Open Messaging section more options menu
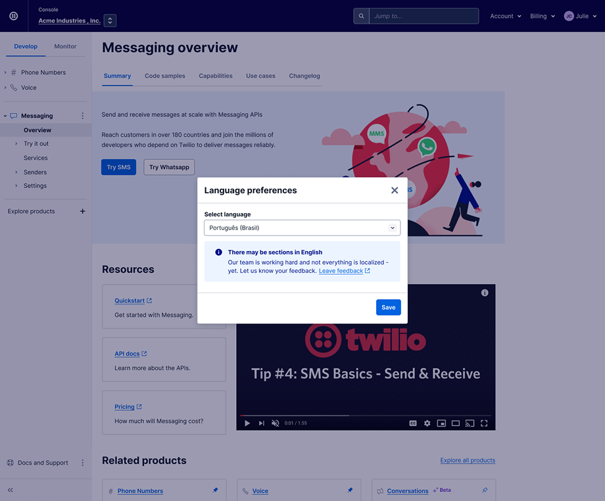 pos(83,116)
